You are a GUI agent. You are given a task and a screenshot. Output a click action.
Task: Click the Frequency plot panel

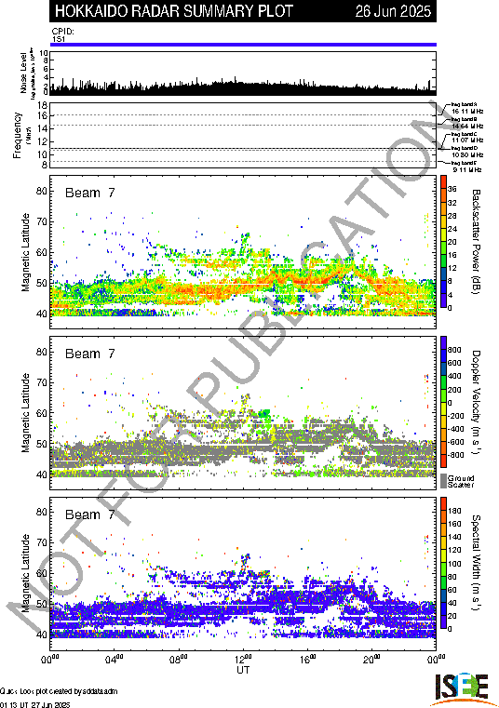(x=243, y=135)
